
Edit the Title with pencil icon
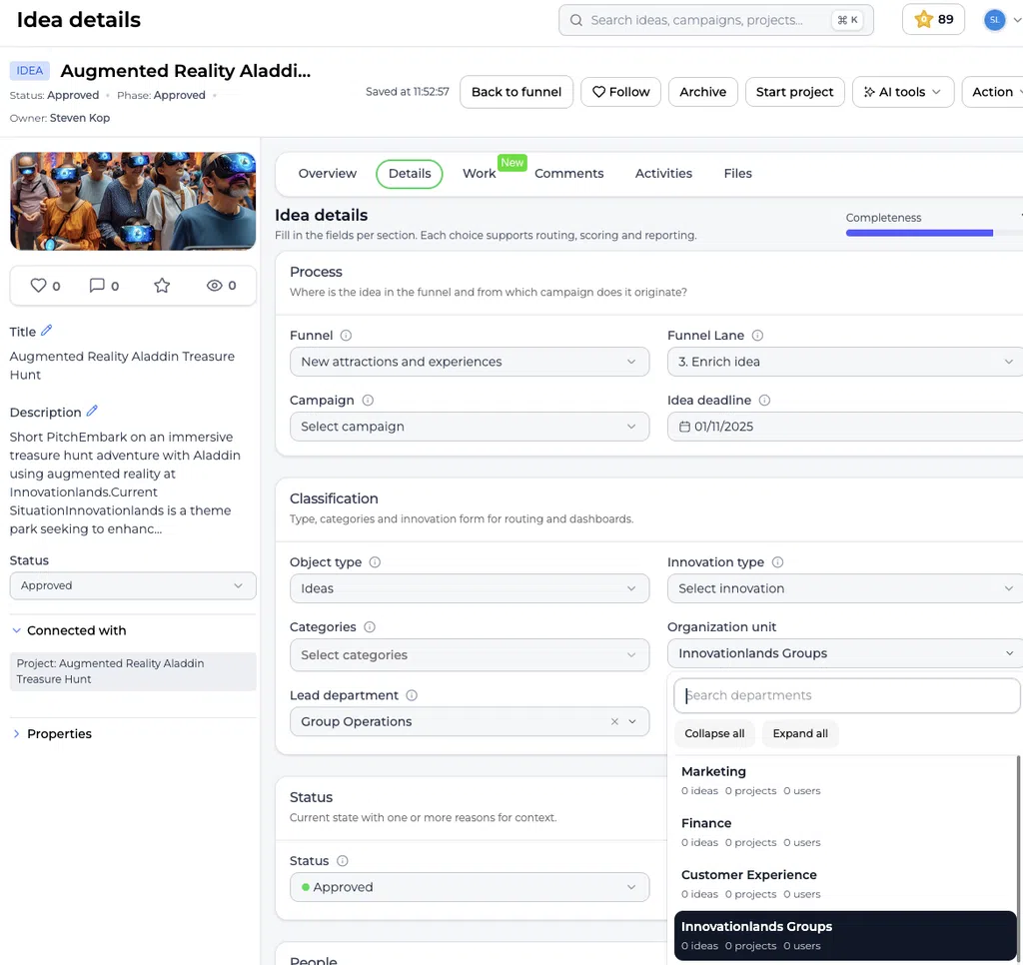point(46,331)
